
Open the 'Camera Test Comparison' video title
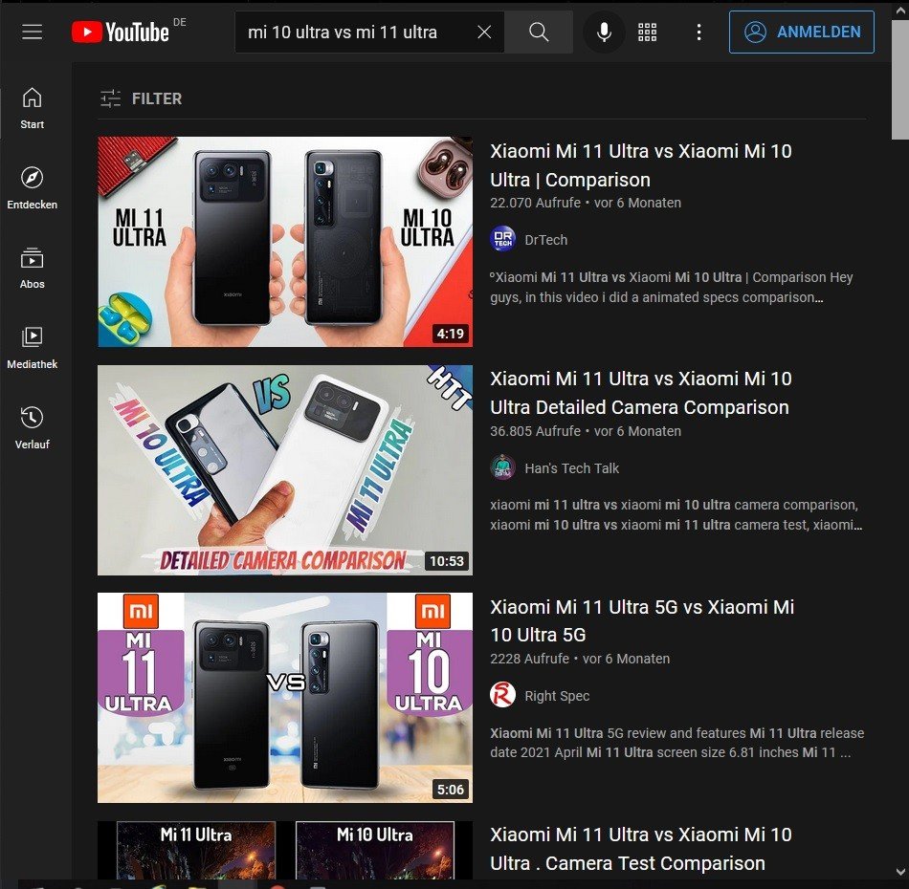click(x=640, y=849)
